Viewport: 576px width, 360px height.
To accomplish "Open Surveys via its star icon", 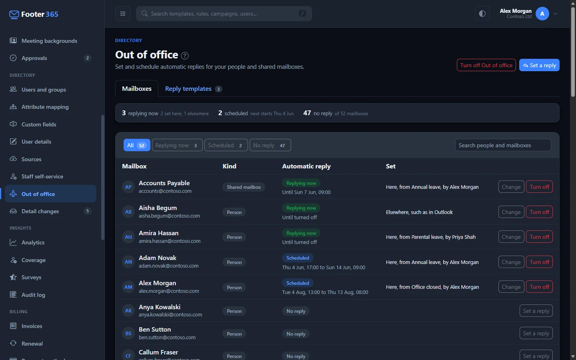I will coord(13,277).
